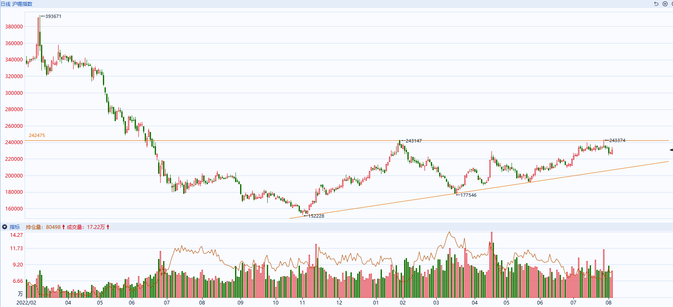Viewport: 673px width, 307px height.
Task: Click the small black arrow at right edge
Action: pyautogui.click(x=671, y=150)
